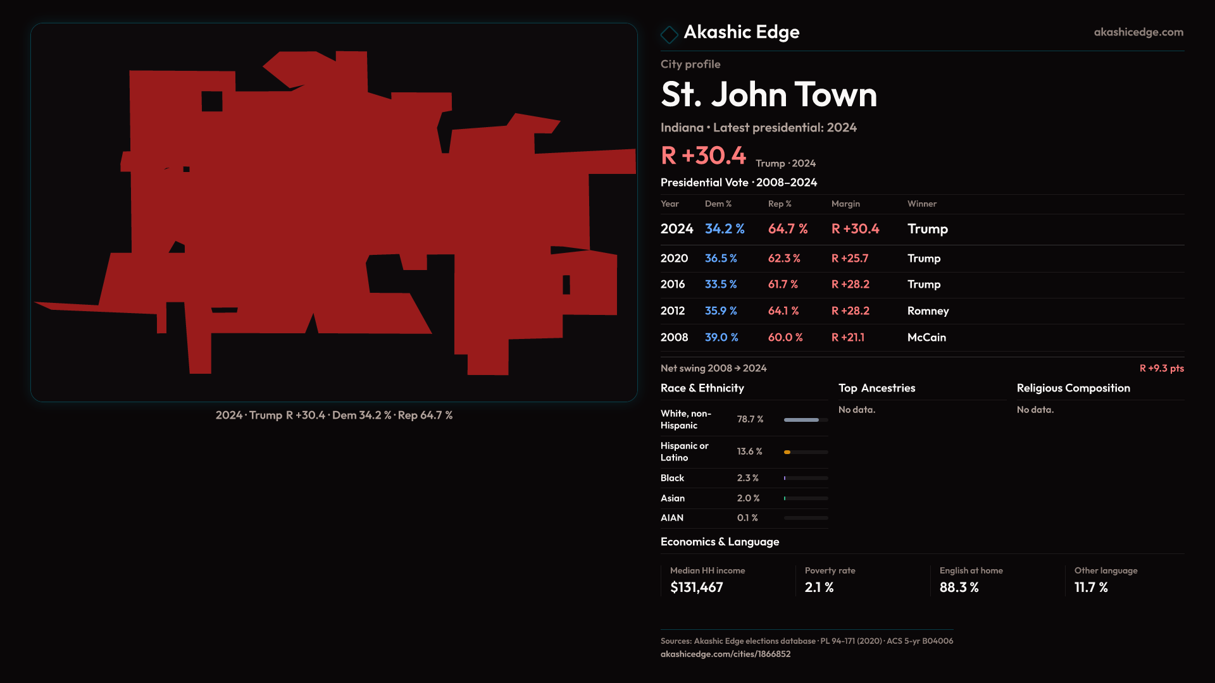
Task: Open the akashicedge.com link at top right
Action: pyautogui.click(x=1138, y=32)
